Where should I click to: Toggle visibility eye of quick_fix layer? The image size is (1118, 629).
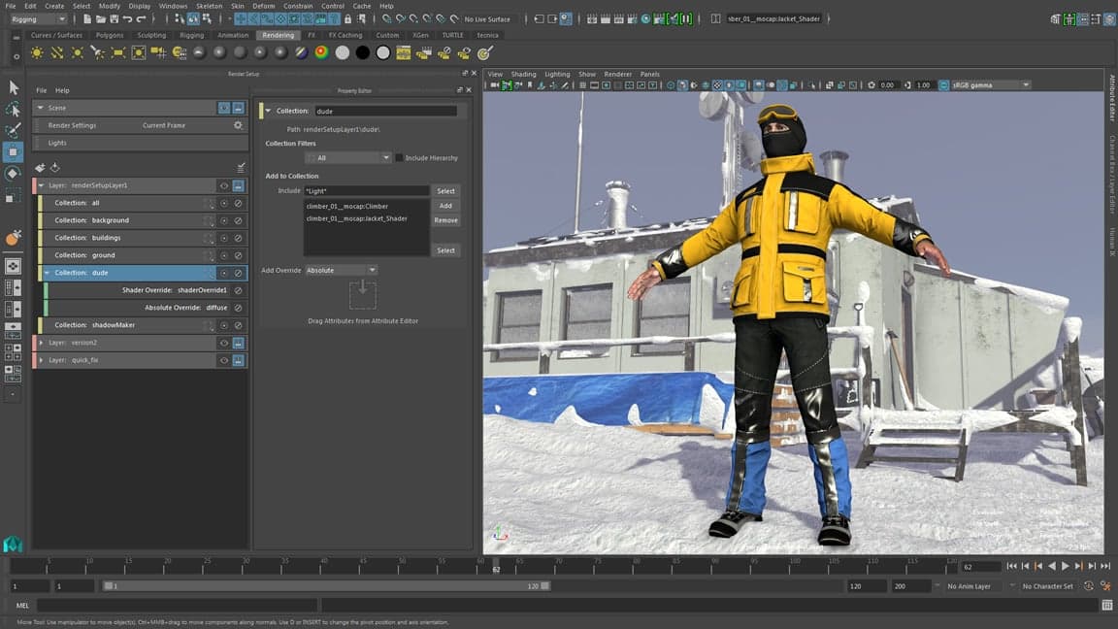point(224,360)
